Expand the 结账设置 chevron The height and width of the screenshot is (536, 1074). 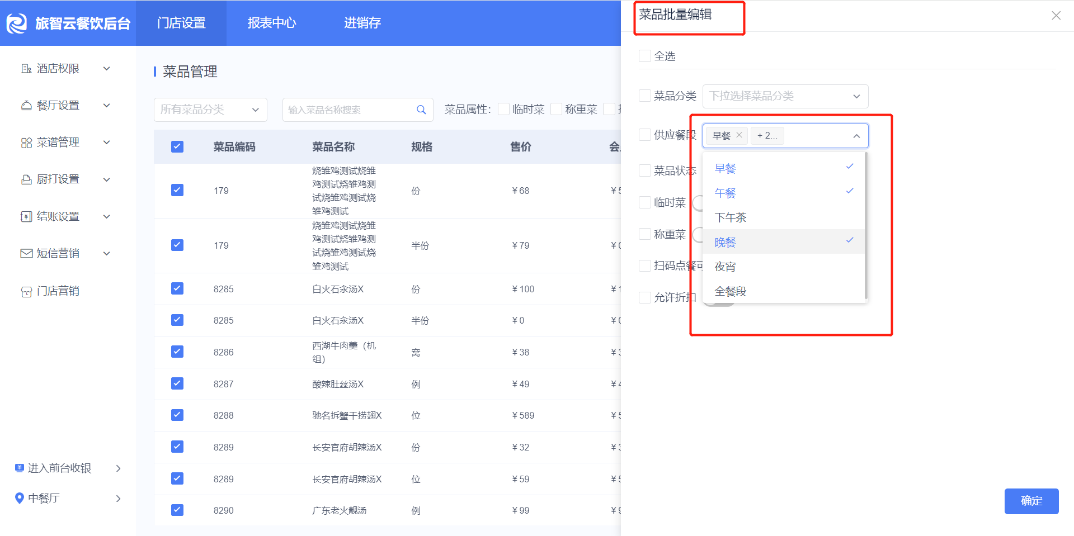pyautogui.click(x=106, y=217)
